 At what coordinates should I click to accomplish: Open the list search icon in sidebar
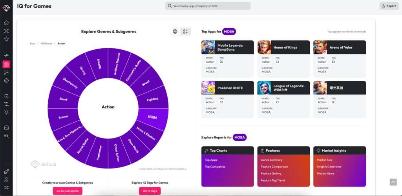[6, 136]
